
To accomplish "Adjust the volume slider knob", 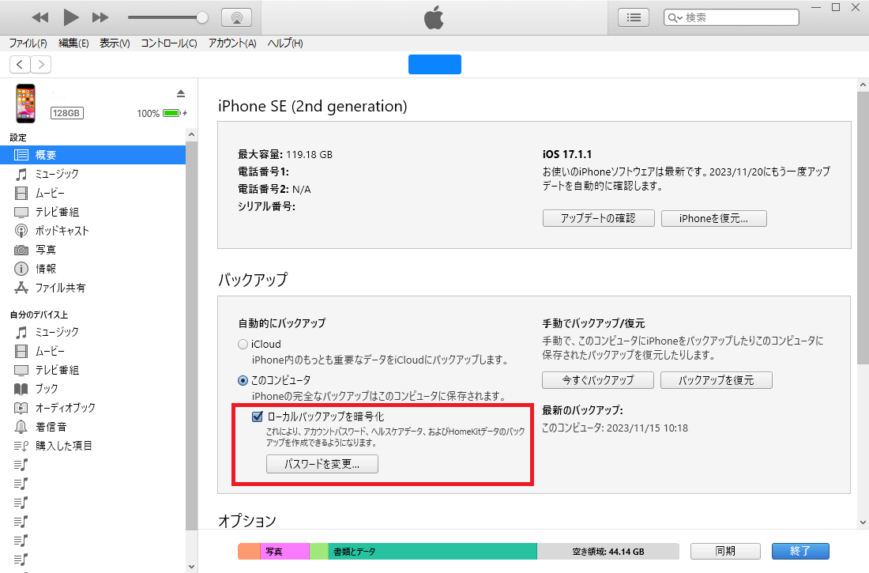I will pyautogui.click(x=202, y=17).
